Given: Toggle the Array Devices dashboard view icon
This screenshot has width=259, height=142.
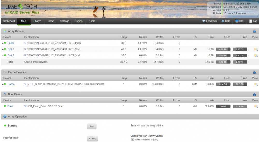Looking at the screenshot, I should click(x=254, y=31).
